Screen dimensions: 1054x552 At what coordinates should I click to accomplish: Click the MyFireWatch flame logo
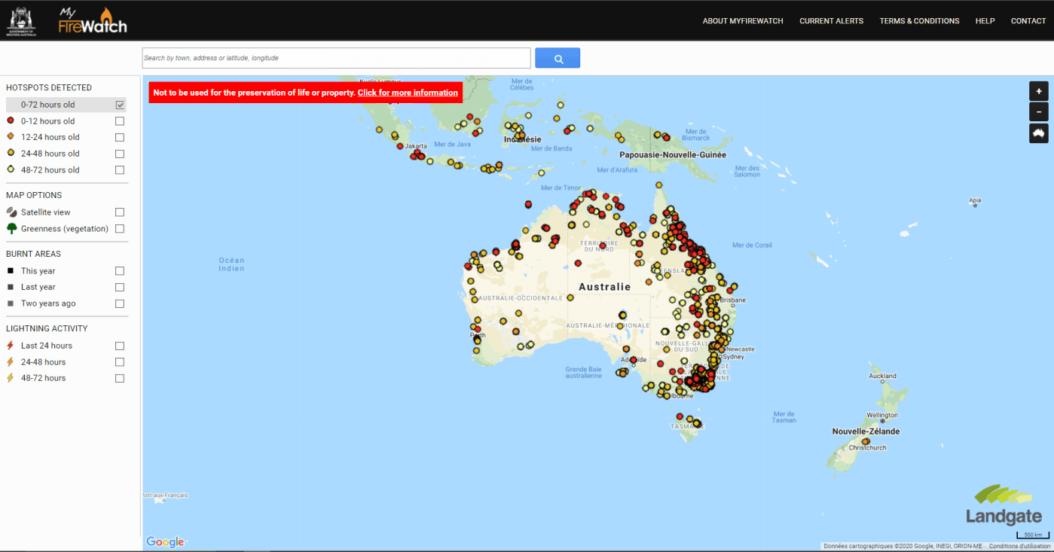(93, 21)
